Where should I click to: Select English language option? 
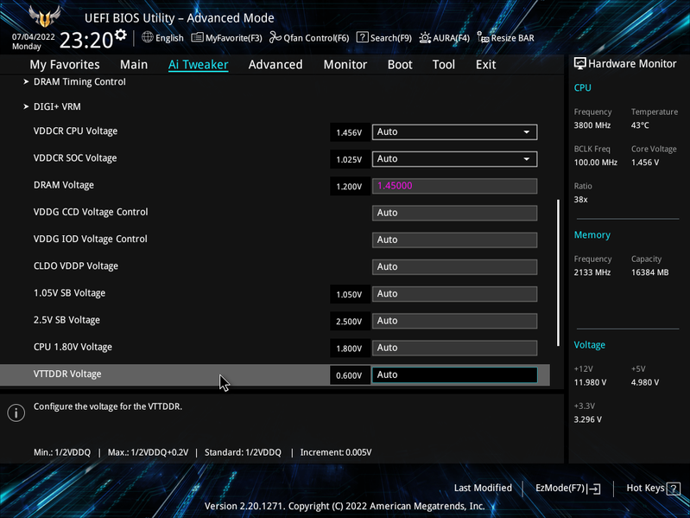pyautogui.click(x=169, y=38)
